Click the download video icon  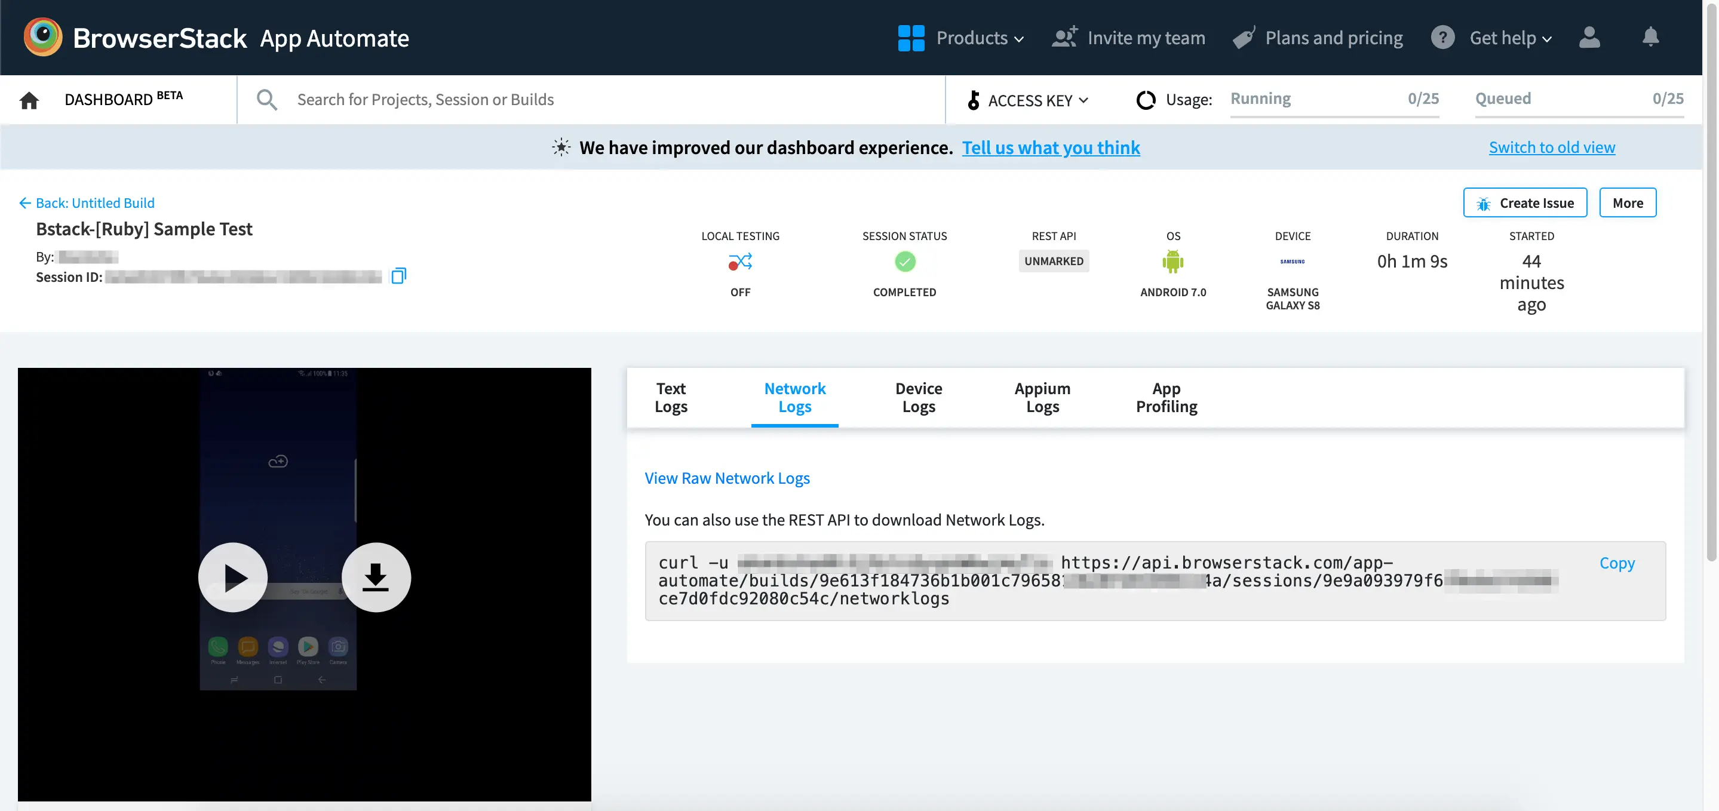pyautogui.click(x=376, y=577)
